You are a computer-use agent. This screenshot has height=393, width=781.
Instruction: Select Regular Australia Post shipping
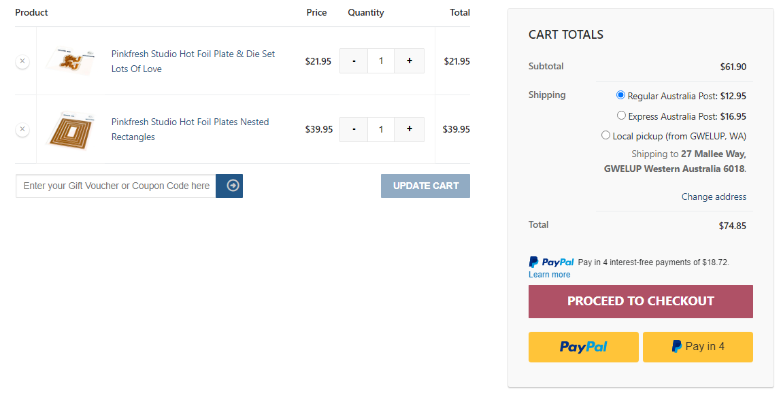coord(621,95)
